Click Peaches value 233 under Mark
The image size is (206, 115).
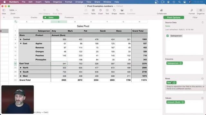tap(75, 56)
